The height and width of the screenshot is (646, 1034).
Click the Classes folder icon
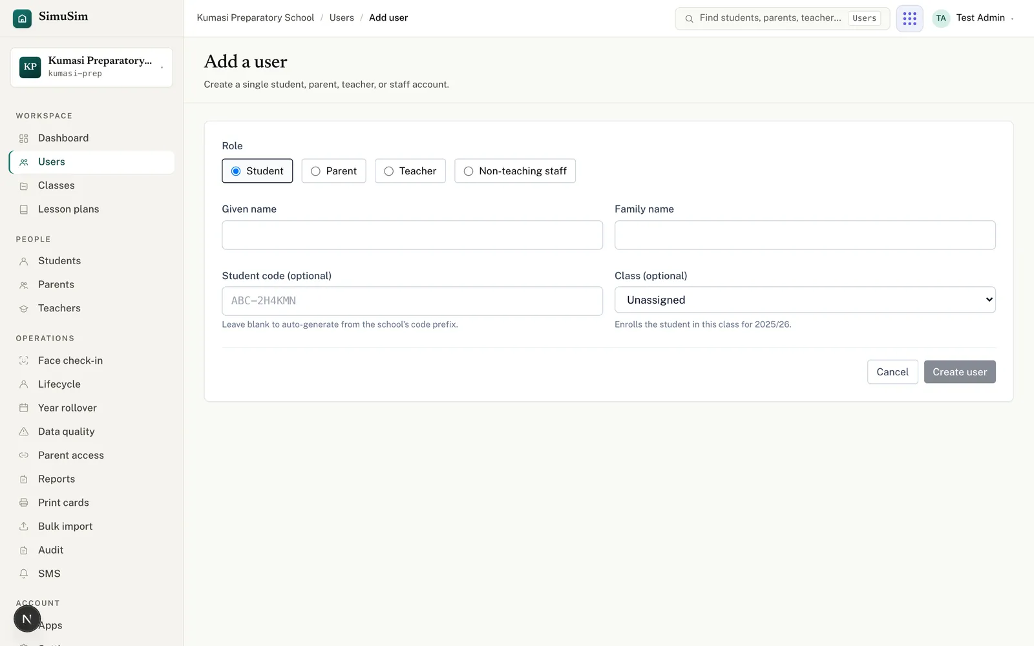[24, 186]
